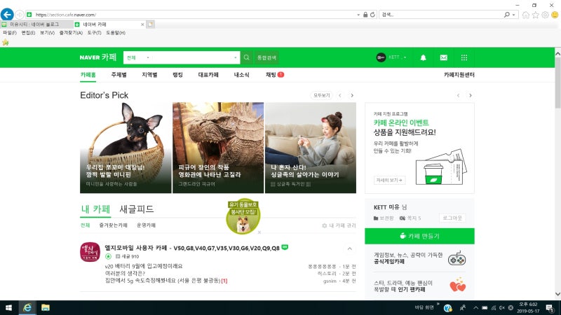Screen dimensions: 561x315
Task: Open Naver services grid icon
Action: [x=464, y=57]
